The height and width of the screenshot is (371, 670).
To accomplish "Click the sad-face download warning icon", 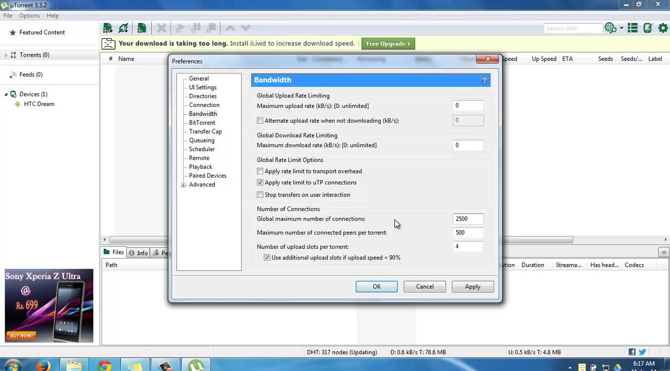I will [x=108, y=44].
